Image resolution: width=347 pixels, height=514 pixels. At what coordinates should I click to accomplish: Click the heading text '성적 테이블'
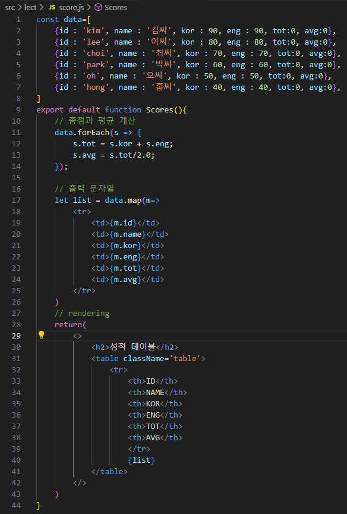point(133,347)
